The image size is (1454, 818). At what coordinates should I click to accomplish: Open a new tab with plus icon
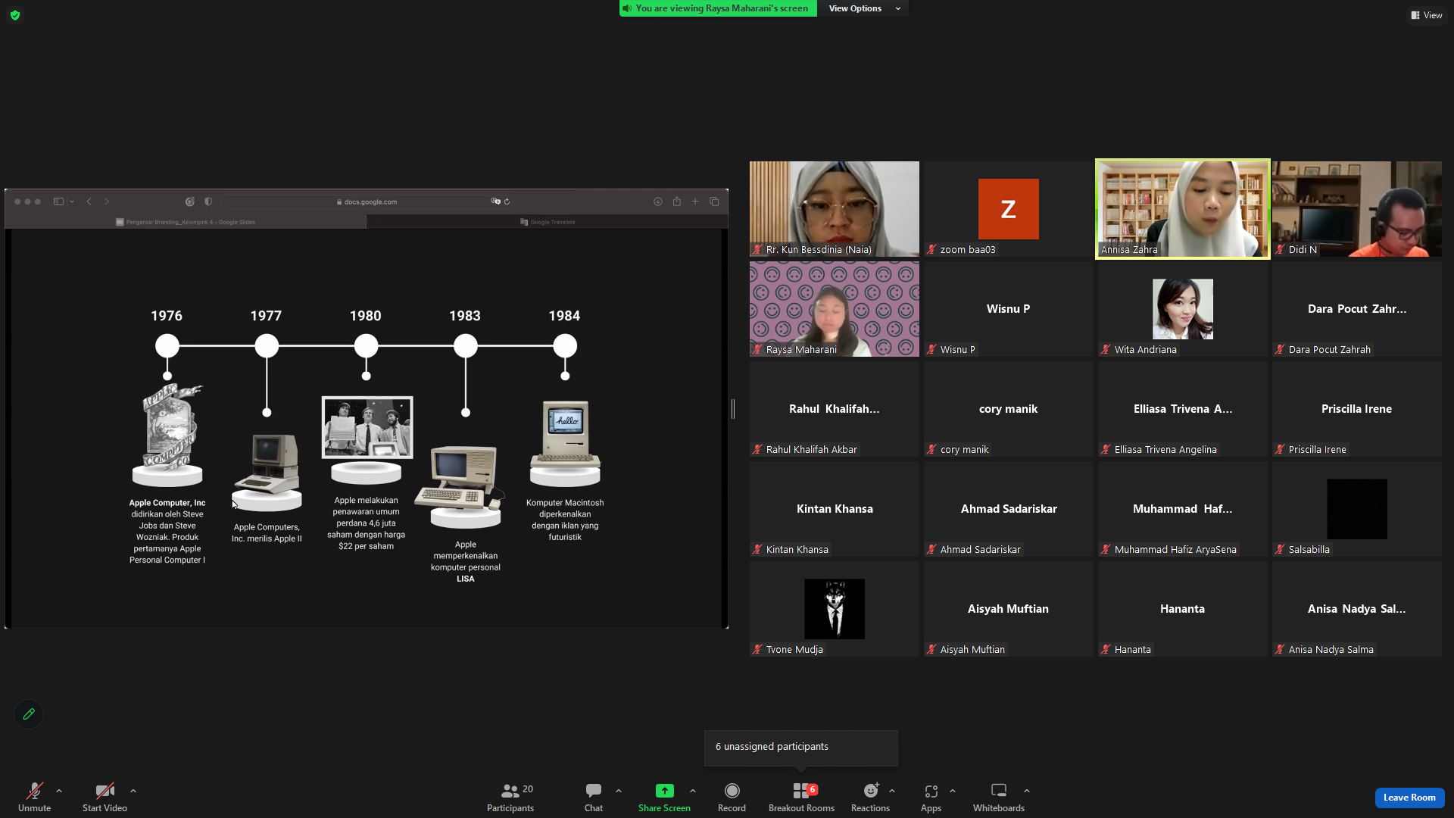point(695,201)
